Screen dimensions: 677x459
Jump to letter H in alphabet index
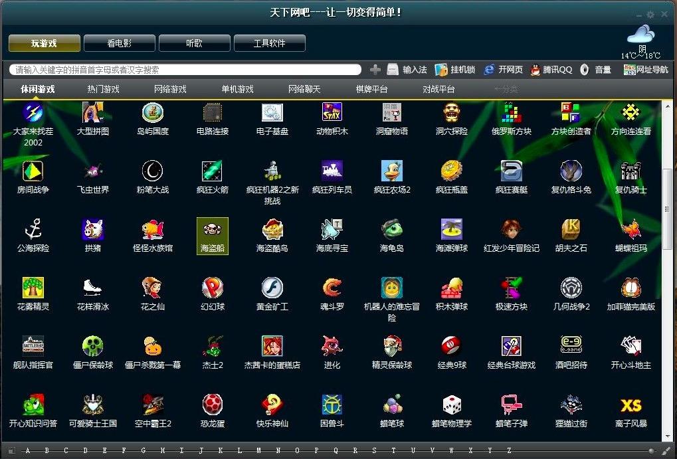tap(162, 450)
